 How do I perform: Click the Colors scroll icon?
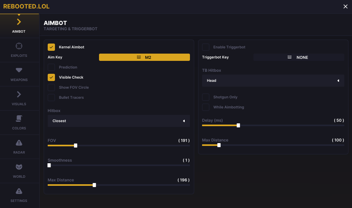[19, 119]
